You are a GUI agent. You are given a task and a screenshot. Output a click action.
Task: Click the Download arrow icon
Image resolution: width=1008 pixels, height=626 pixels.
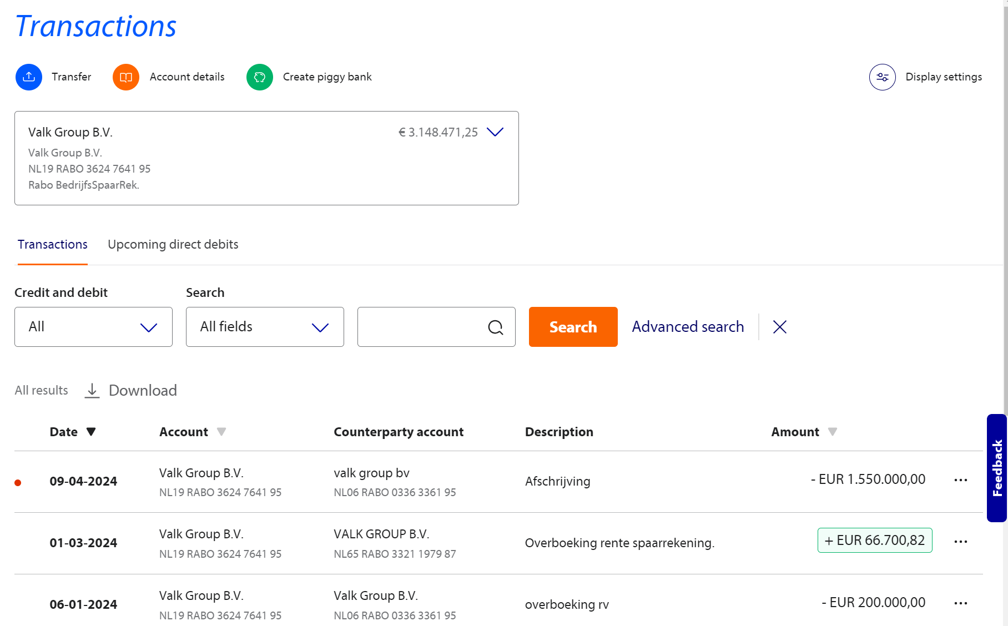coord(92,391)
